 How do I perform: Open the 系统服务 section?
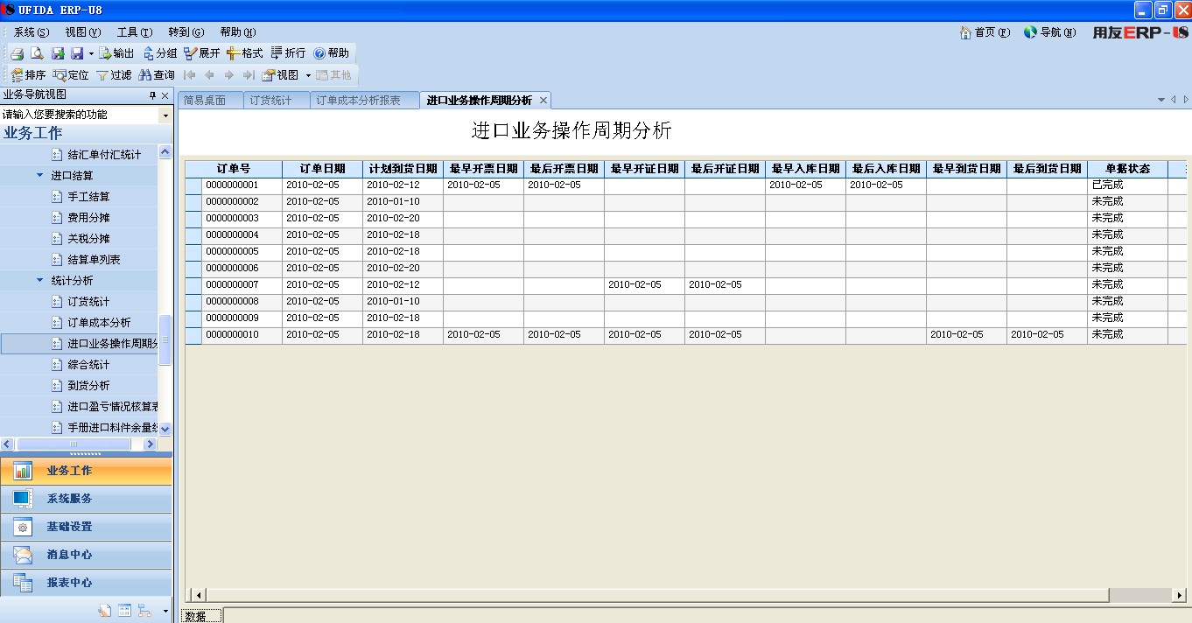[86, 499]
